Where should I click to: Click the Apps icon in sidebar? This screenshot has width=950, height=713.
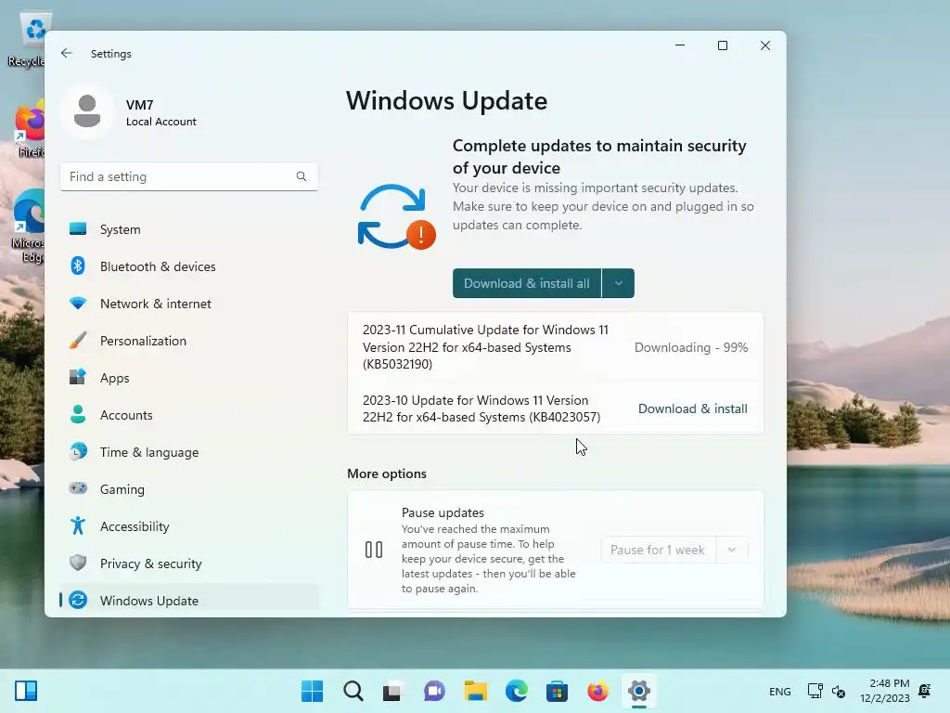click(x=78, y=377)
